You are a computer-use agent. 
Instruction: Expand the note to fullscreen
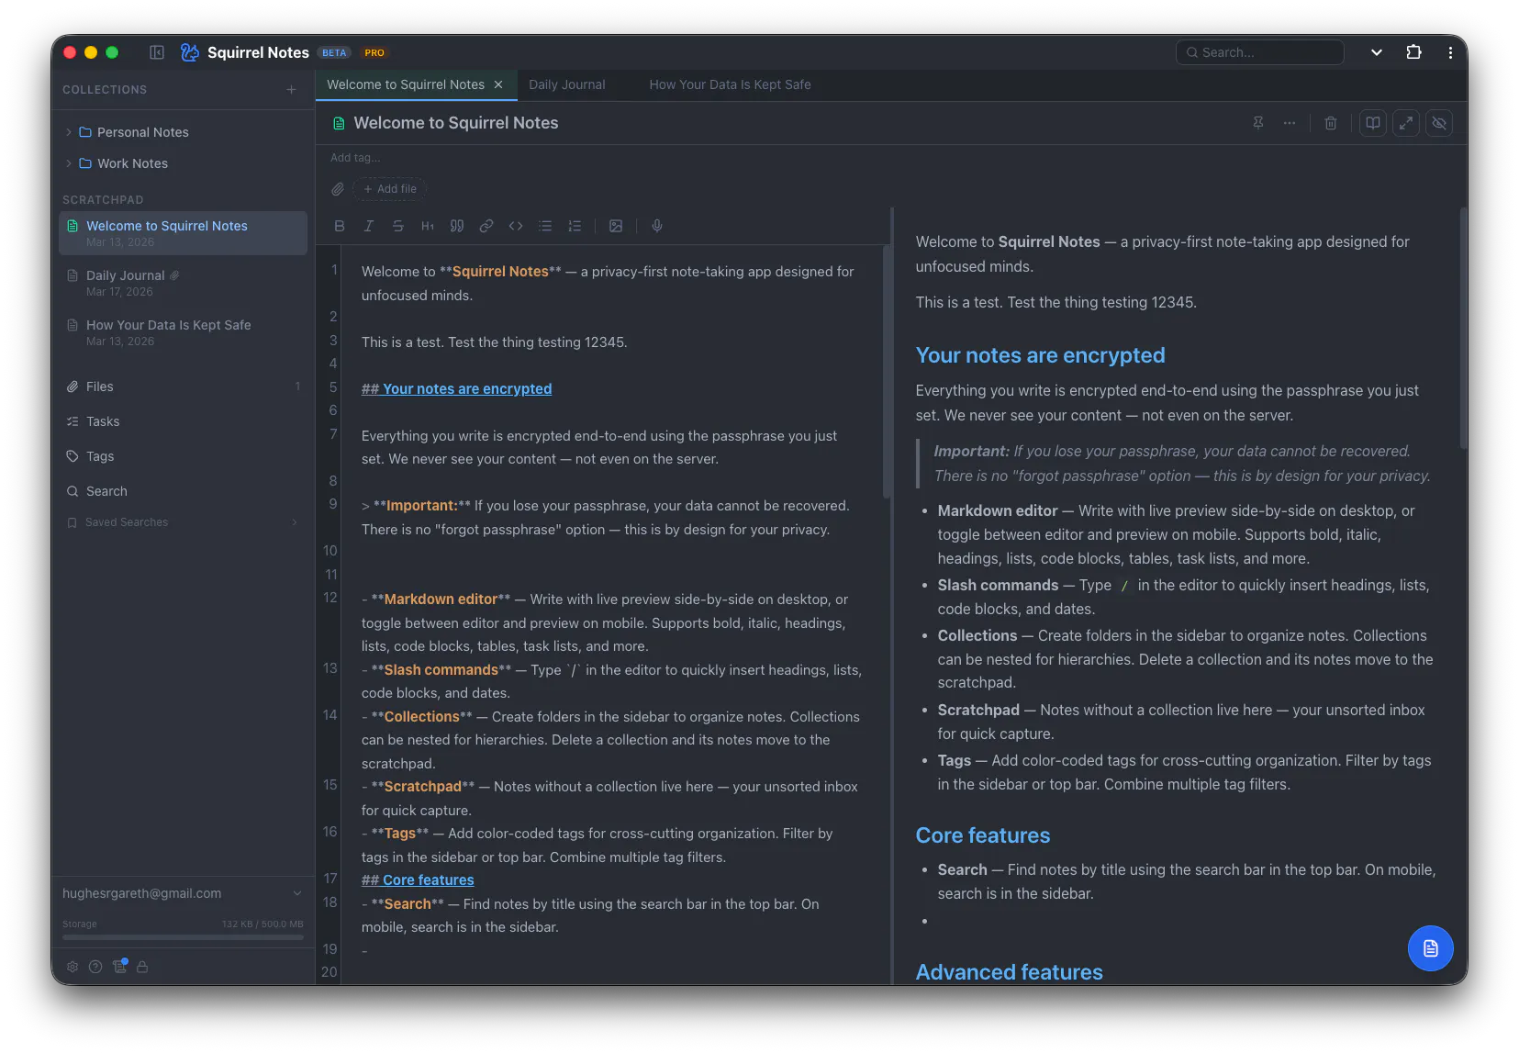(x=1406, y=123)
